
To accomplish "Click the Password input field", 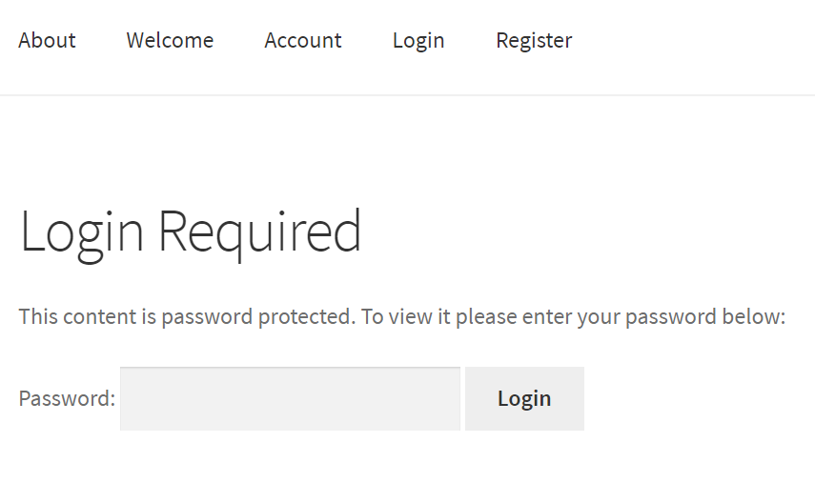I will (290, 398).
